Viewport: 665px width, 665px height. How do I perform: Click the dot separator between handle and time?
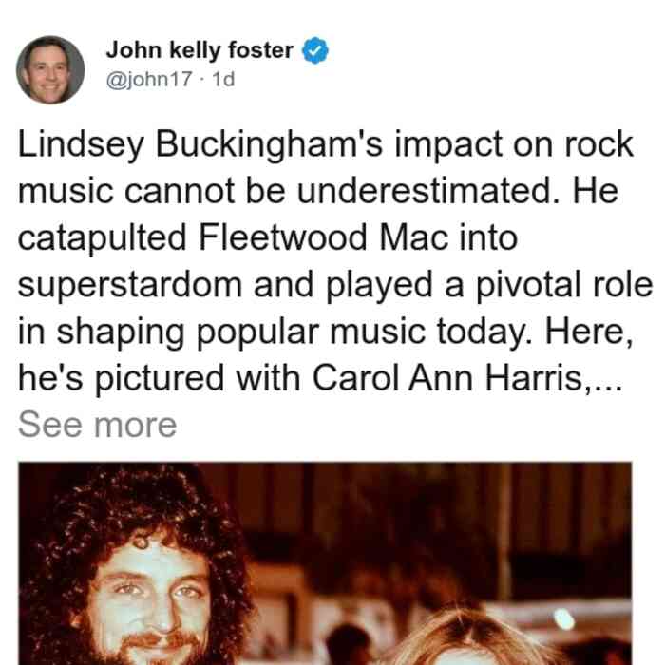click(x=201, y=80)
